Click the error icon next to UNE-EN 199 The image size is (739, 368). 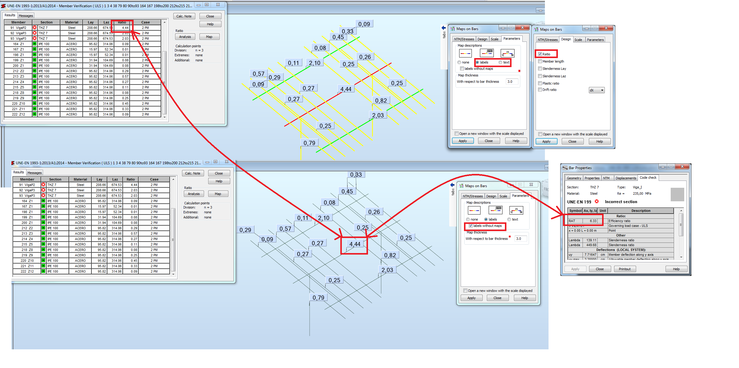597,202
